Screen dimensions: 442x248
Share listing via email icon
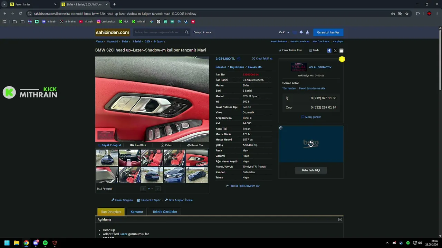click(341, 51)
